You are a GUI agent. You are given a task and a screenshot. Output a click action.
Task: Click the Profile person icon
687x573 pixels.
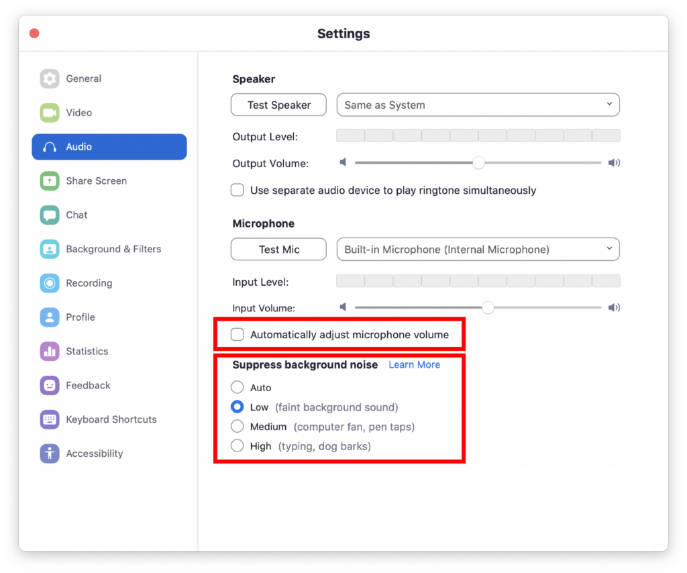pyautogui.click(x=50, y=317)
